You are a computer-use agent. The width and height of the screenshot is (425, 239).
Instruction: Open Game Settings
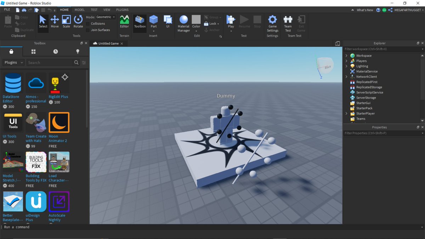pyautogui.click(x=272, y=23)
